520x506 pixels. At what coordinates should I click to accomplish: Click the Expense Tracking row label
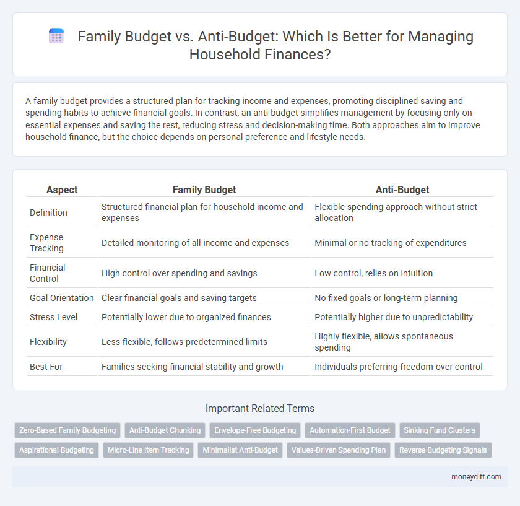47,242
